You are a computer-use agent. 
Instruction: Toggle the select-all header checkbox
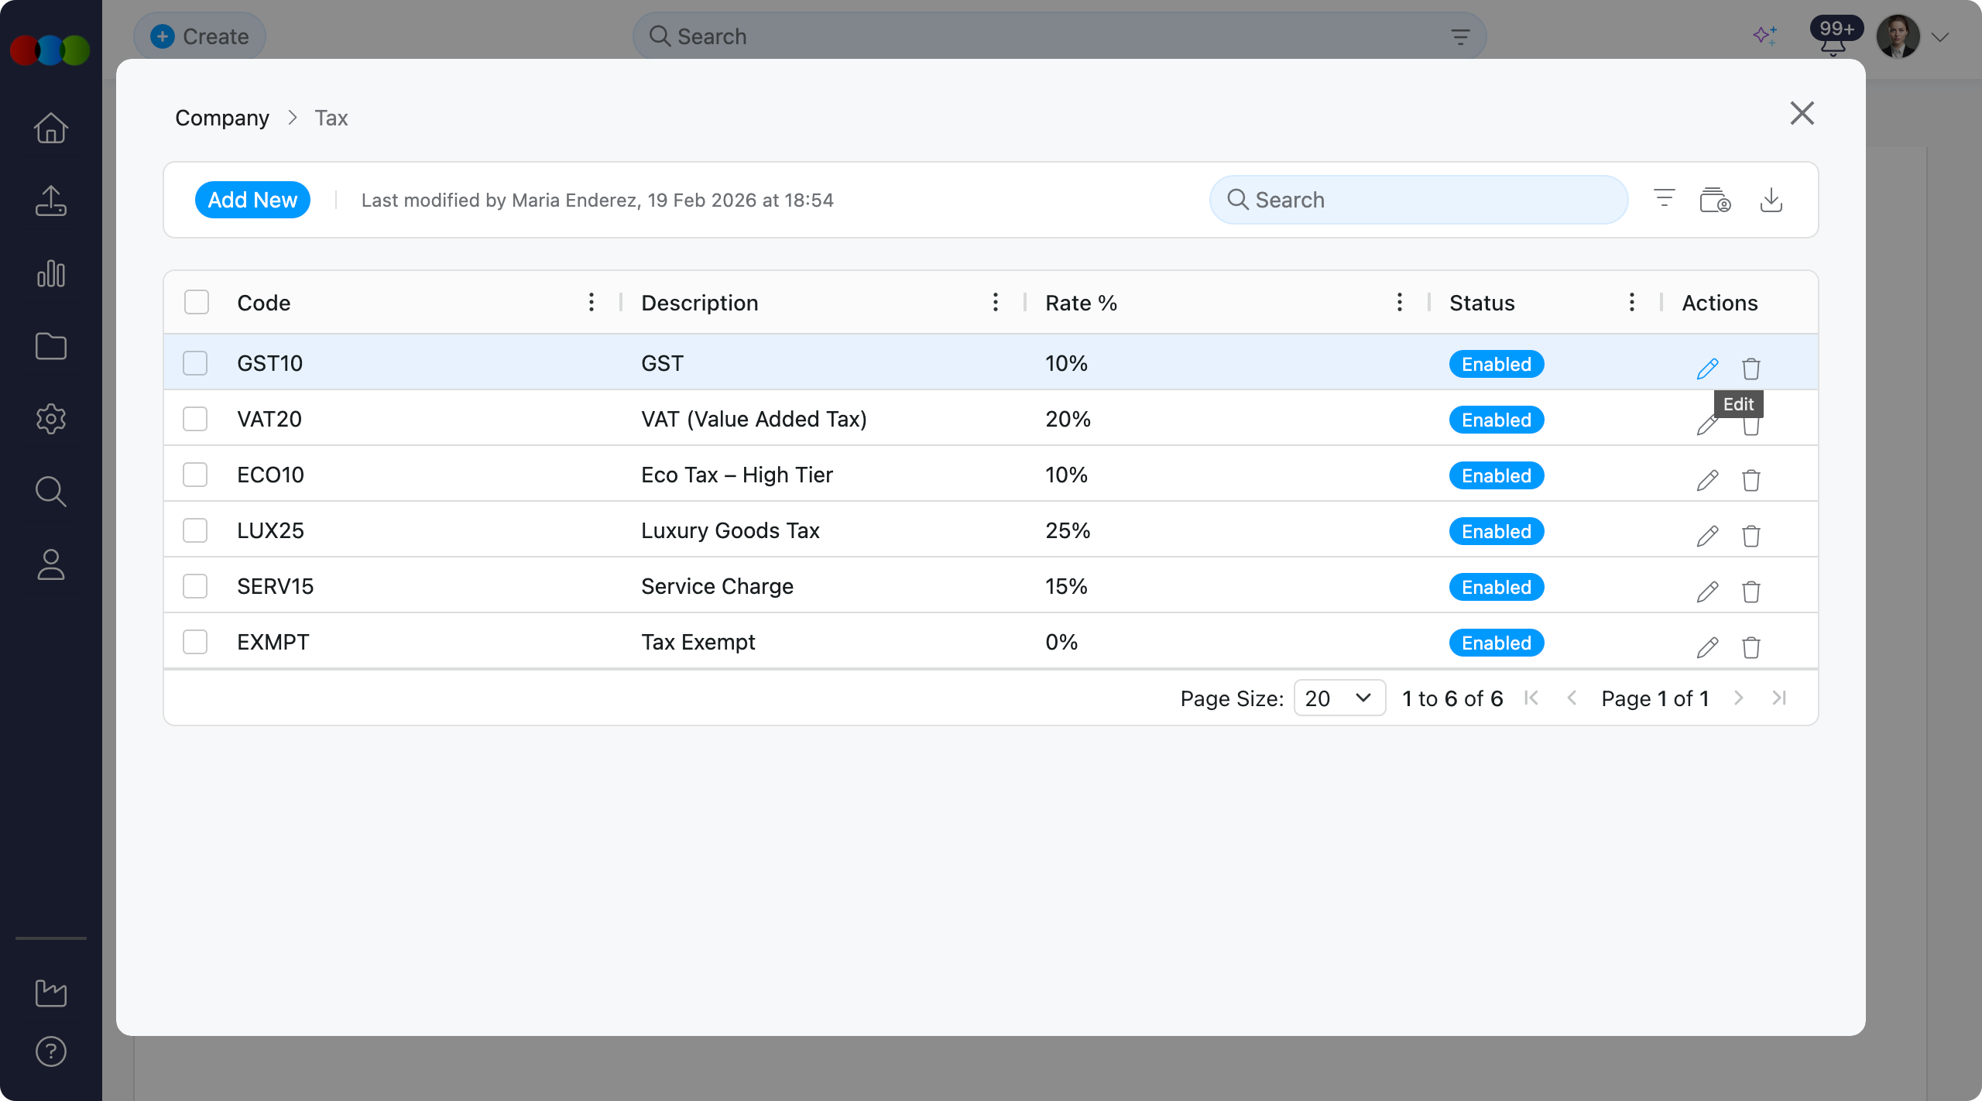click(x=197, y=303)
